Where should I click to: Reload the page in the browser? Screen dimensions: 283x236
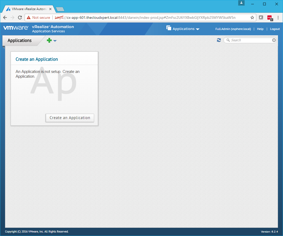click(20, 18)
